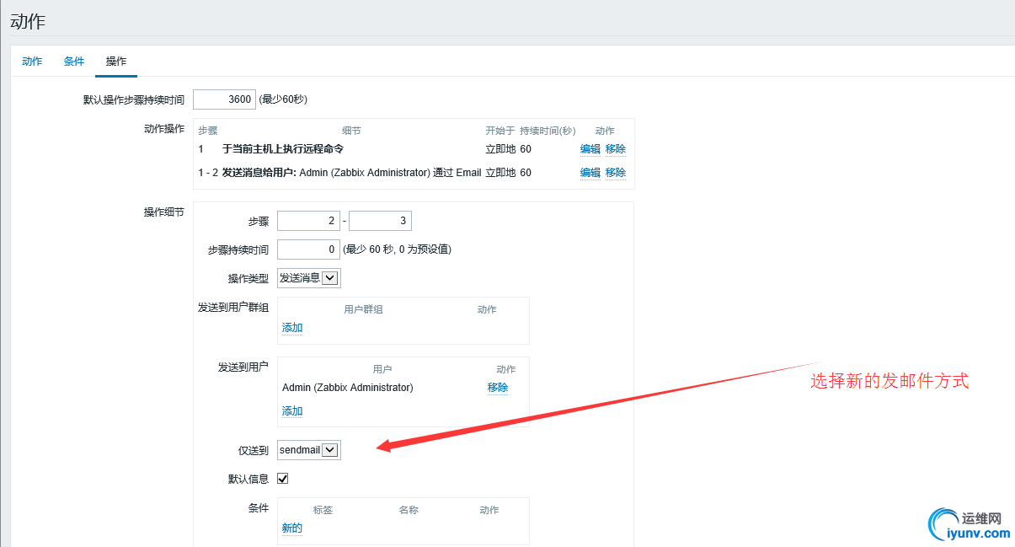The image size is (1015, 547).
Task: Remove the send message to Admin operation
Action: (x=615, y=173)
